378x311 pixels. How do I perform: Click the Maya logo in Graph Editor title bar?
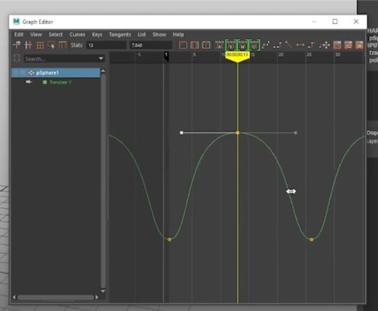point(16,22)
